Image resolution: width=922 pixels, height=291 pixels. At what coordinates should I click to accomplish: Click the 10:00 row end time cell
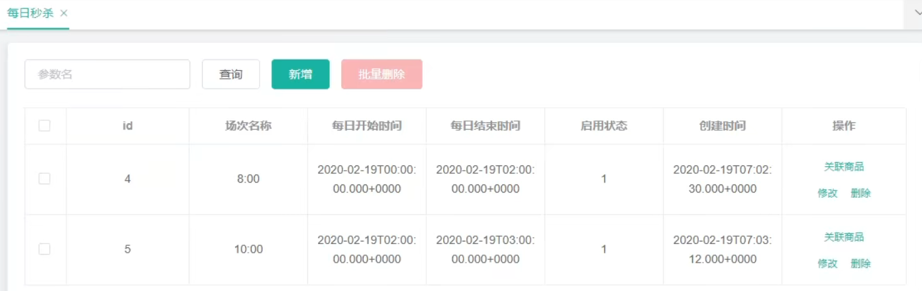click(x=486, y=249)
